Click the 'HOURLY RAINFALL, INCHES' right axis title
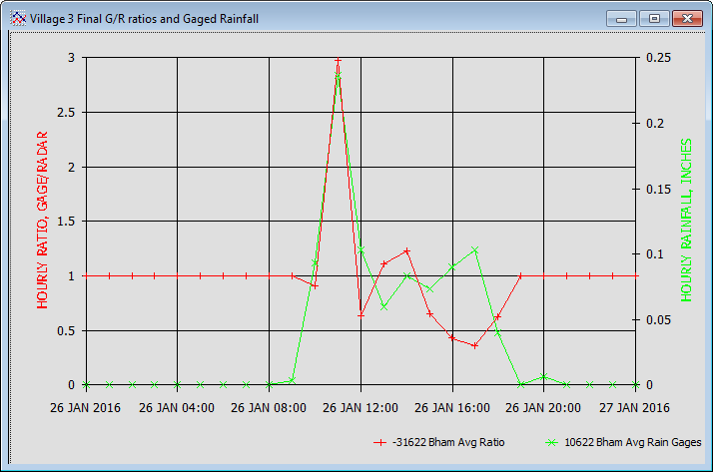713x472 pixels. point(687,221)
